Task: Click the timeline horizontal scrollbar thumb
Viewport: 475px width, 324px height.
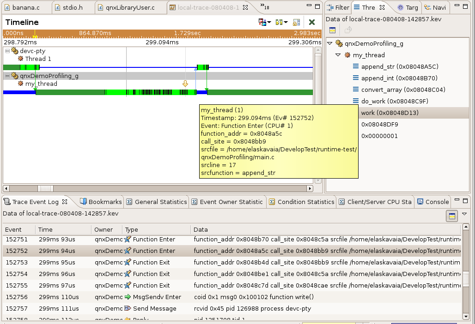Action: 45,188
